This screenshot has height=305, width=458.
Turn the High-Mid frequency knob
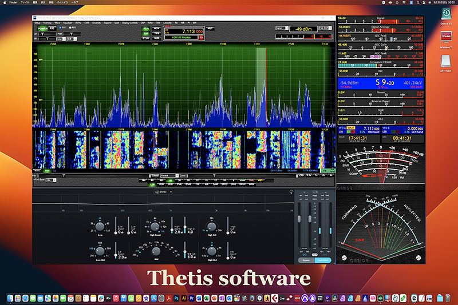point(211,251)
